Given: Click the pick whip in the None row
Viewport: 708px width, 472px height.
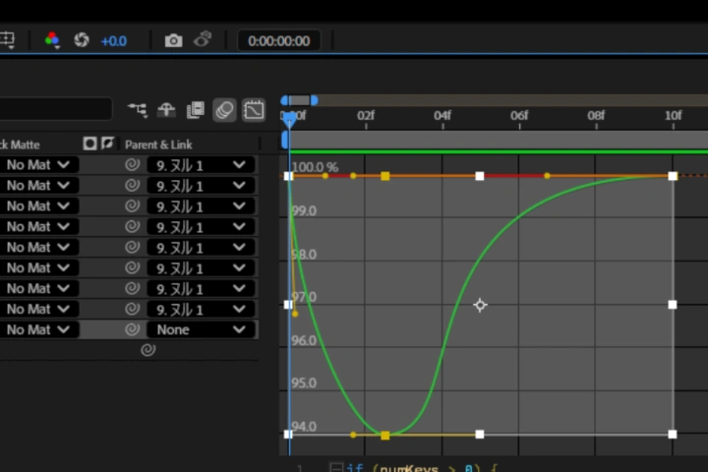Looking at the screenshot, I should (132, 329).
